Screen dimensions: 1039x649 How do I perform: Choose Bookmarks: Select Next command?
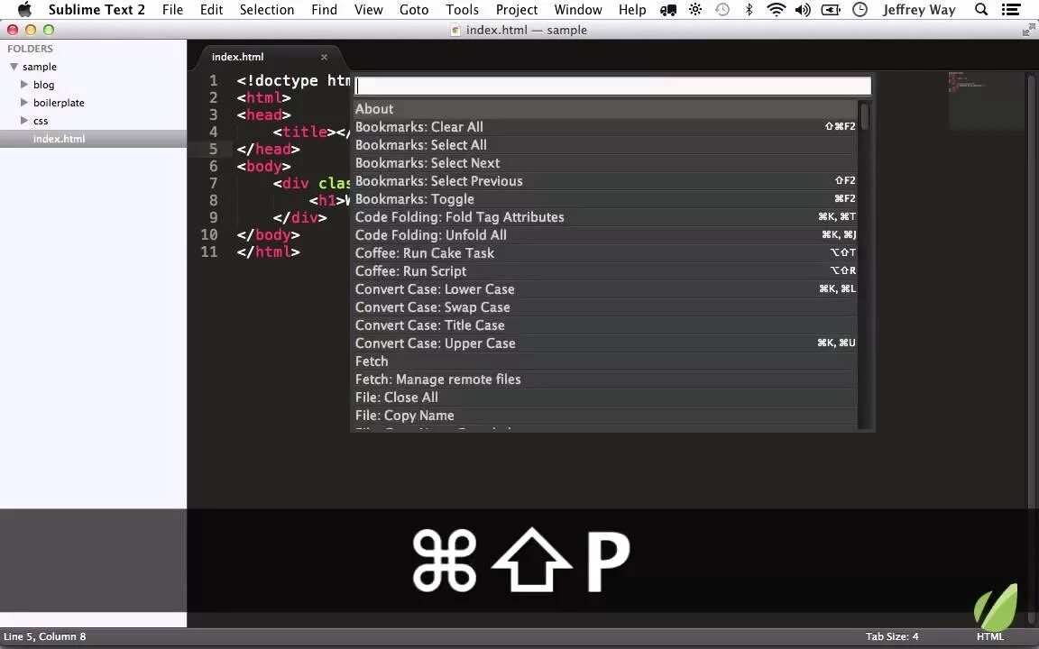[606, 163]
